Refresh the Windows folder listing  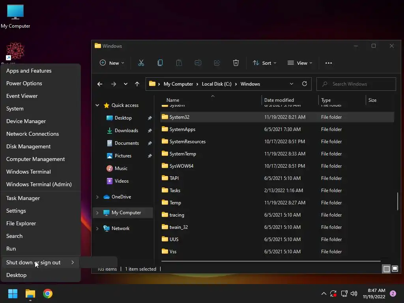click(x=305, y=84)
